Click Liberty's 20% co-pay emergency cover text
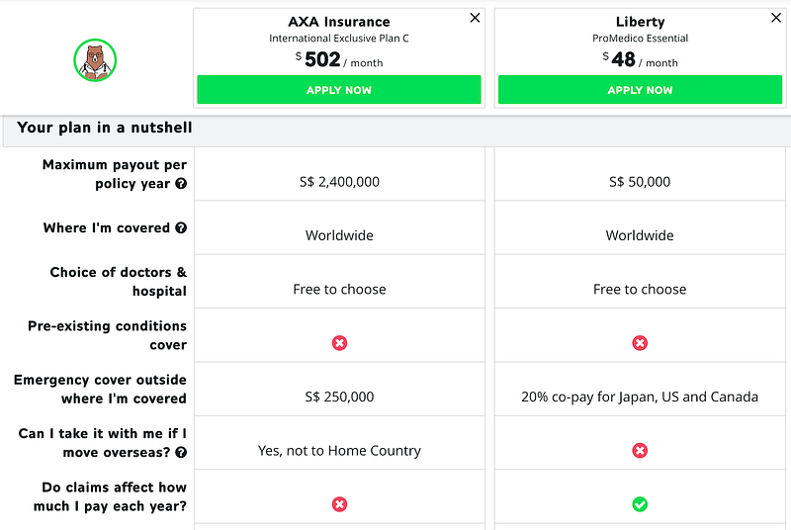This screenshot has width=791, height=530. click(x=640, y=397)
